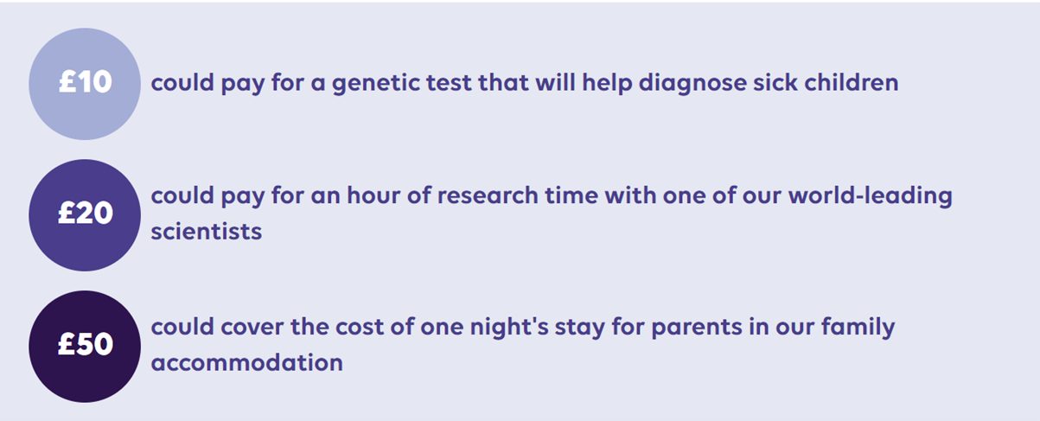Click "could pay" beside the £10 circle
Image resolution: width=1040 pixels, height=421 pixels.
207,85
